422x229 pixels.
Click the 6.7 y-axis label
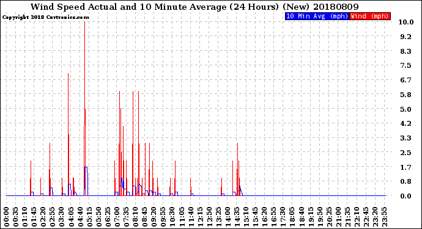point(406,80)
